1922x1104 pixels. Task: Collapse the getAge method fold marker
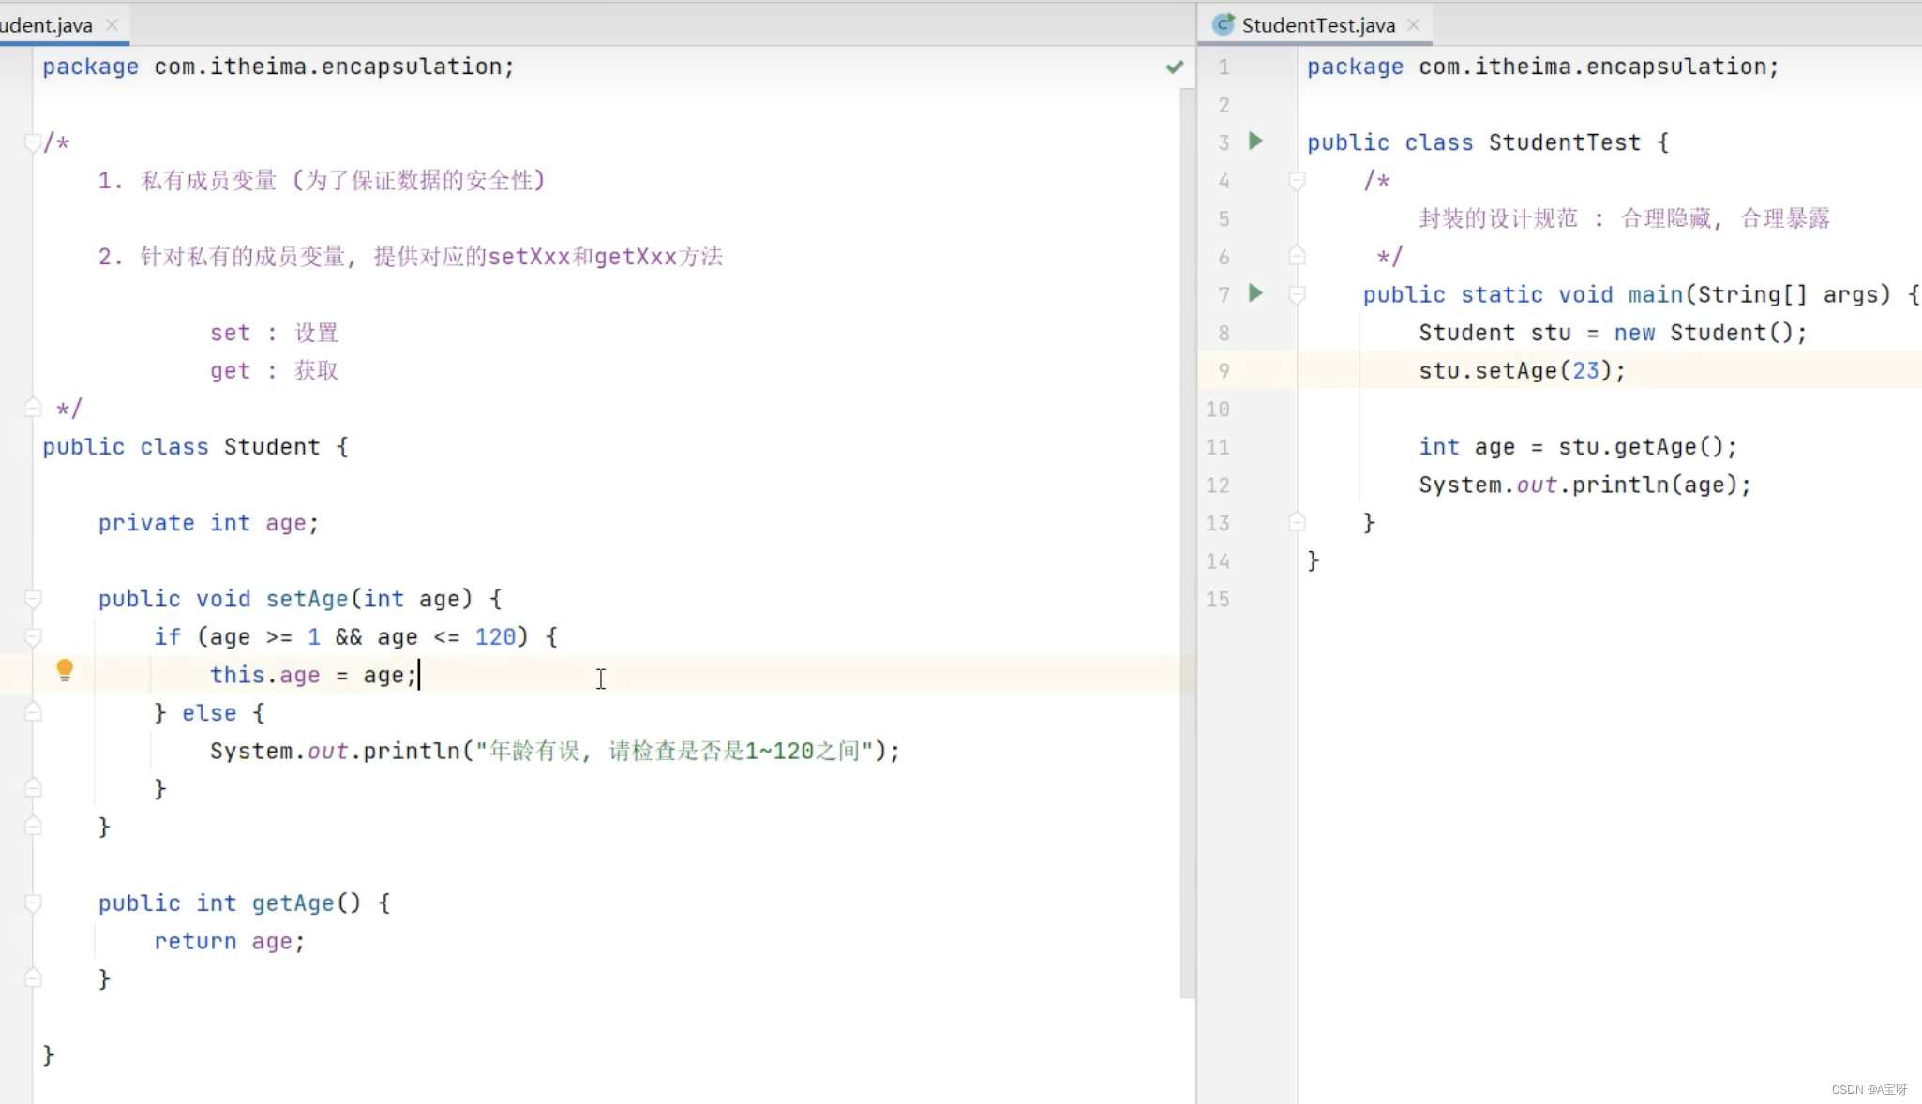pyautogui.click(x=33, y=903)
